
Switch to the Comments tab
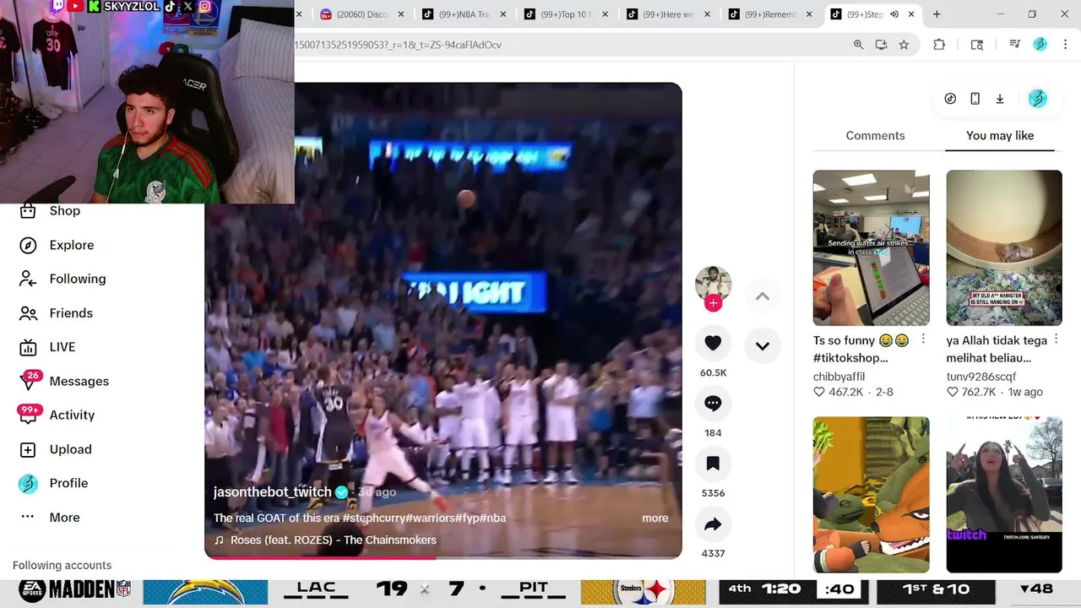pos(875,135)
